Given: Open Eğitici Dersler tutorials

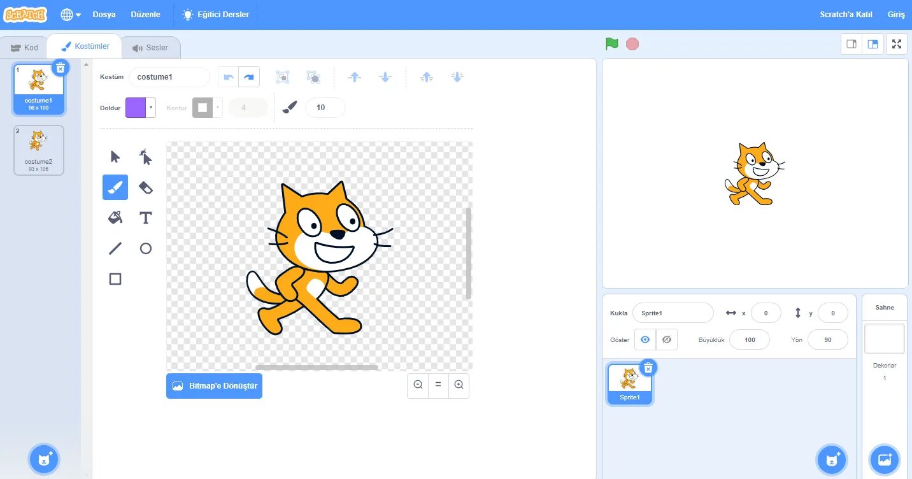Looking at the screenshot, I should tap(216, 14).
